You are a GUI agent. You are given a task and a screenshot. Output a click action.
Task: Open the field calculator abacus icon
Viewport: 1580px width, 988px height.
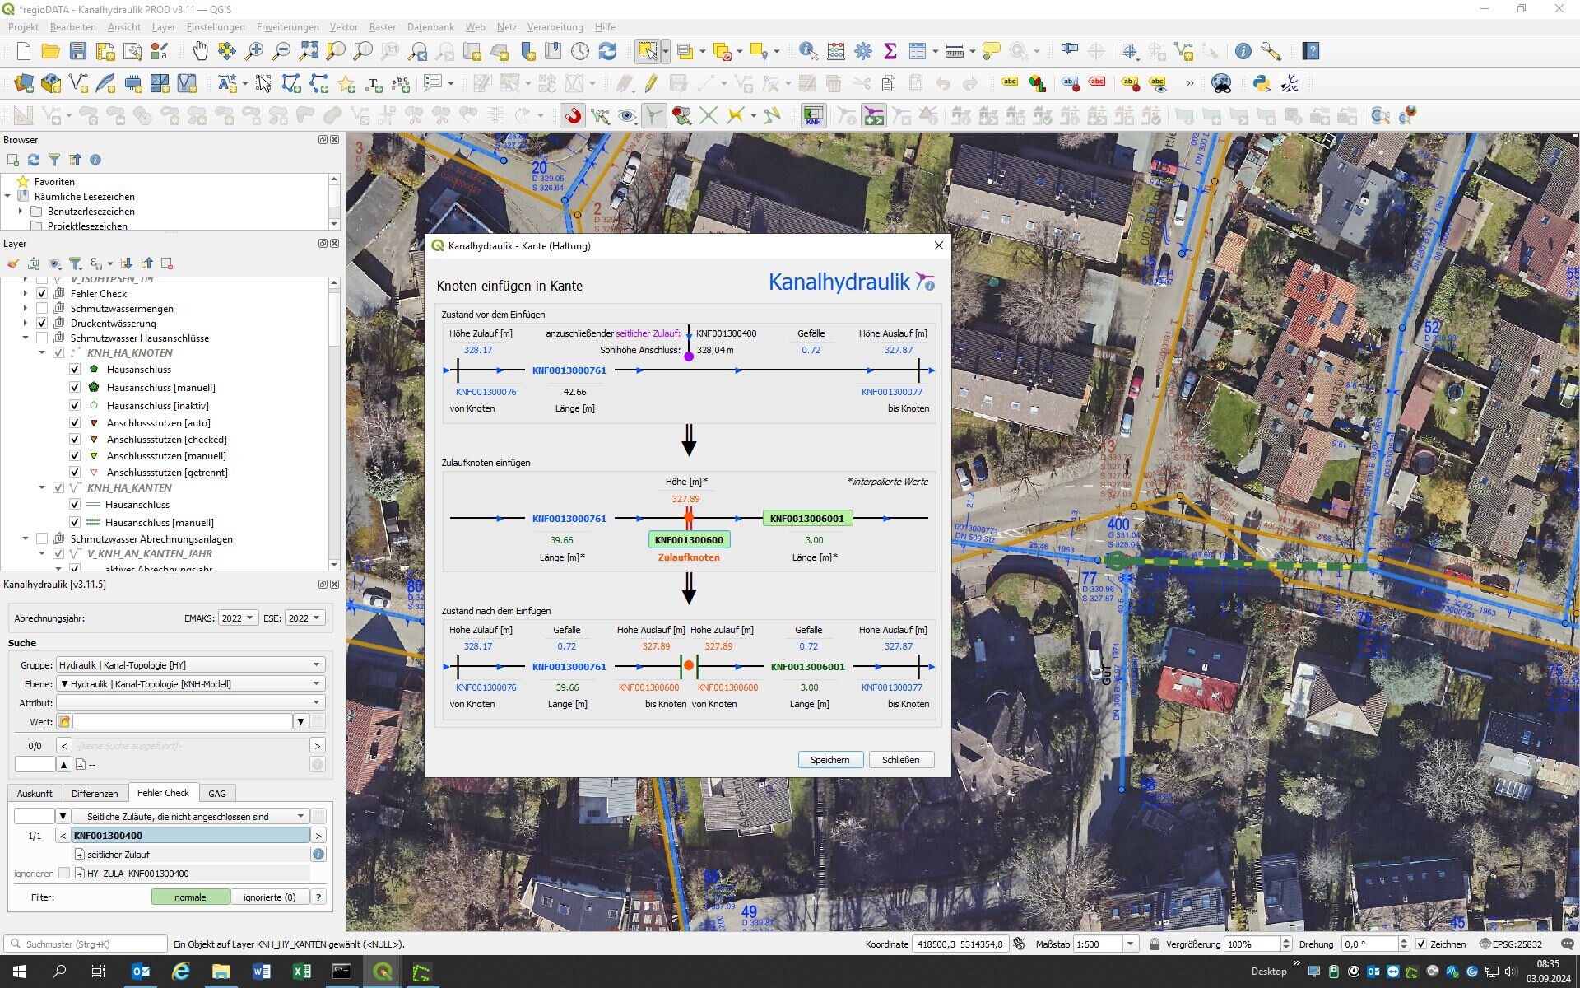(836, 51)
